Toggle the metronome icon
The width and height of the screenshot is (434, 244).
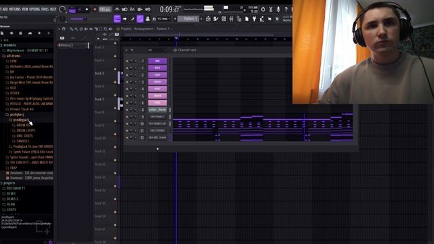click(117, 9)
